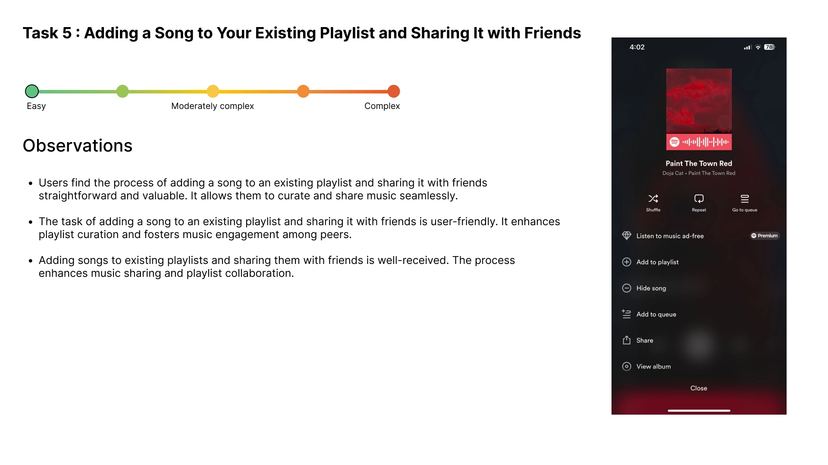Select the Easy difficulty dot

tap(32, 91)
